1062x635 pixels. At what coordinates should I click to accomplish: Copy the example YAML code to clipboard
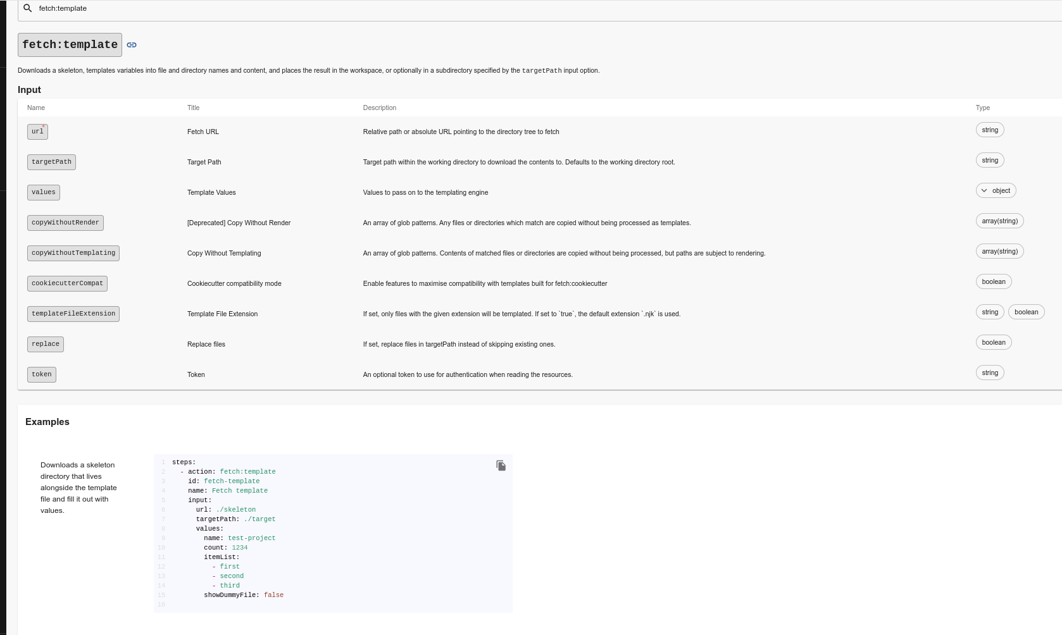[x=501, y=465]
